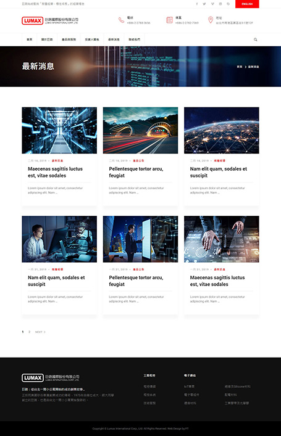This screenshot has height=436, width=281.
Task: Open the 投資人關係 menu item
Action: pos(92,39)
